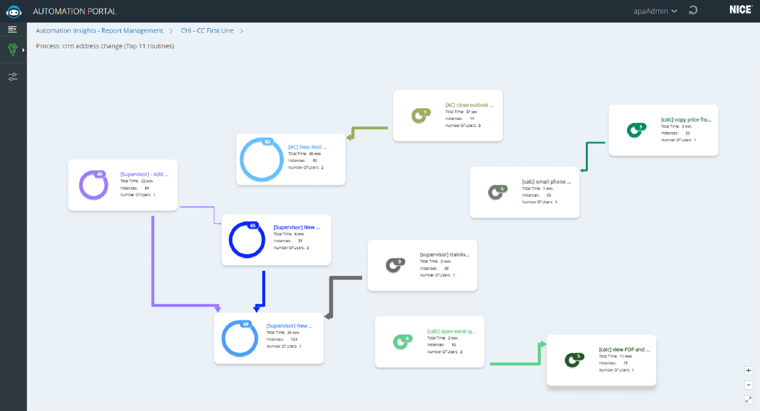Click the fit-to-screen expand icon
The image size is (760, 411).
pyautogui.click(x=748, y=400)
